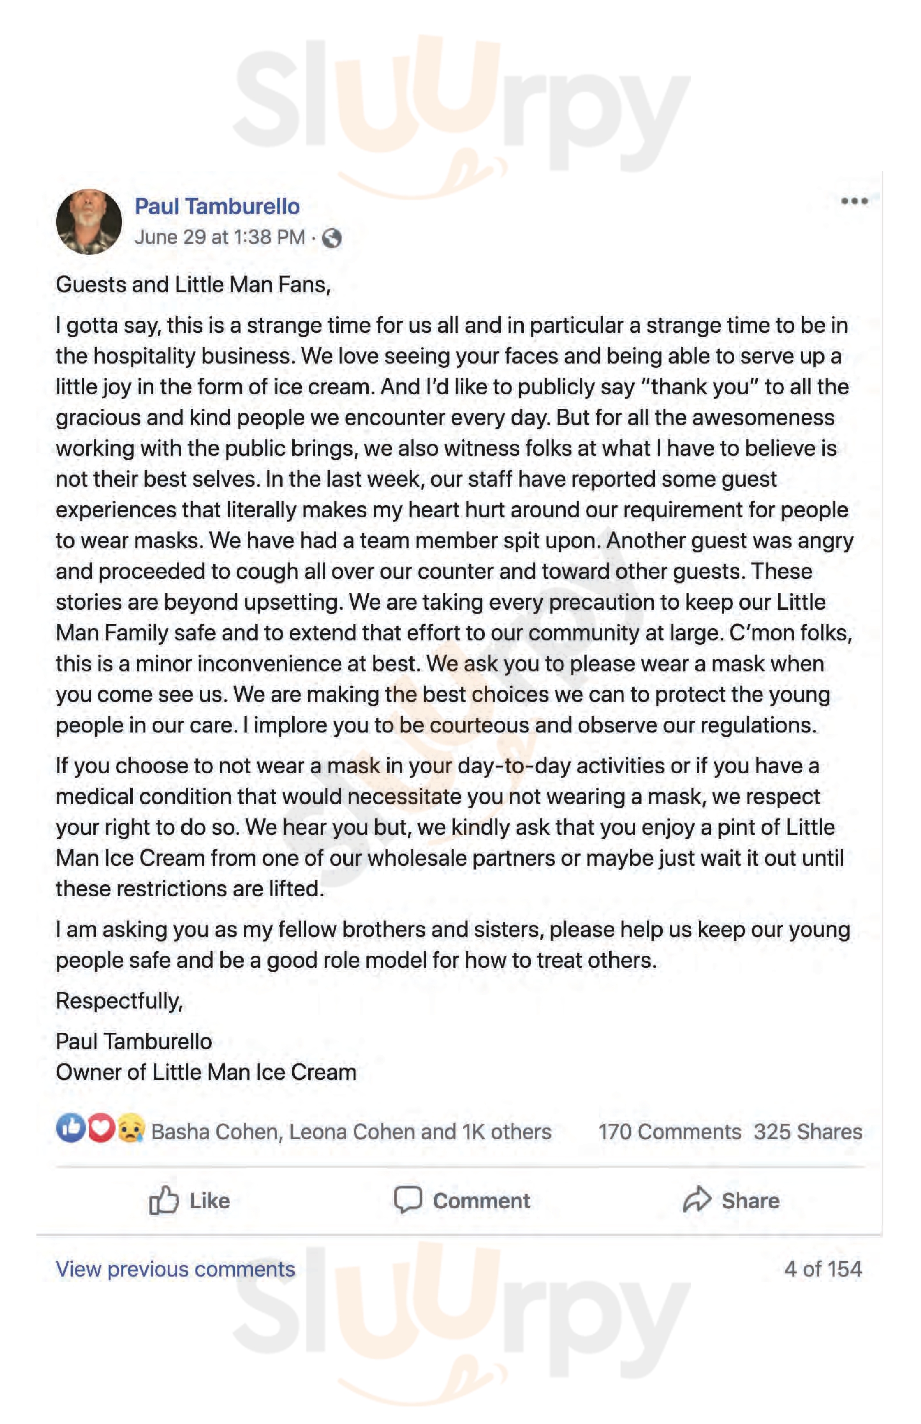
Task: Open the 170 Comments link
Action: (669, 1132)
